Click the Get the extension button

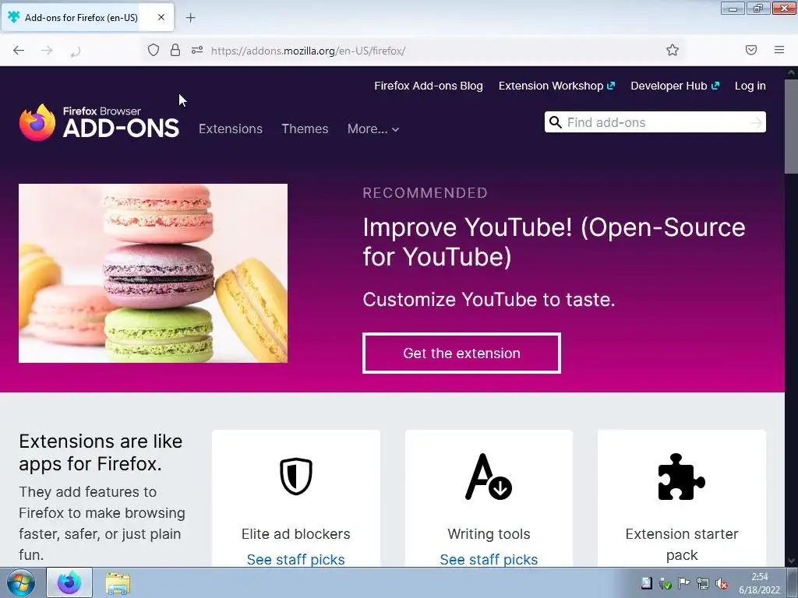coord(461,353)
